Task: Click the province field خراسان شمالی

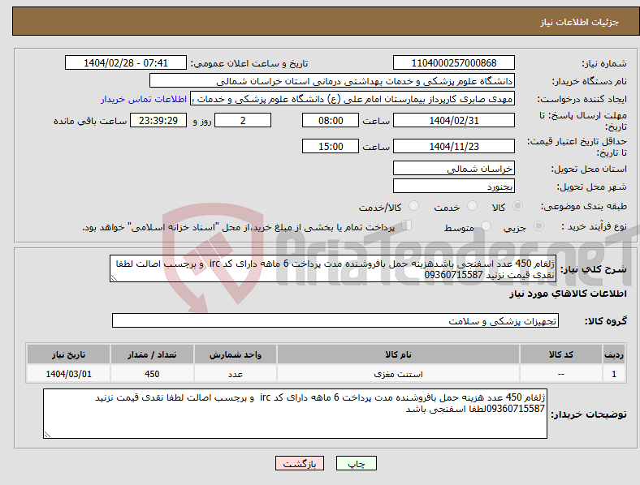Action: pos(453,168)
